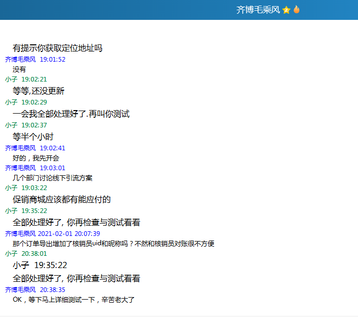
Task: Click sender name 齐博毛乘风 at 19:01:52
Action: click(20, 59)
